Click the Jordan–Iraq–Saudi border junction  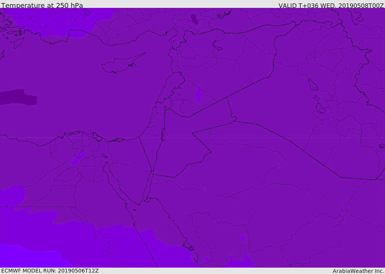coord(234,121)
